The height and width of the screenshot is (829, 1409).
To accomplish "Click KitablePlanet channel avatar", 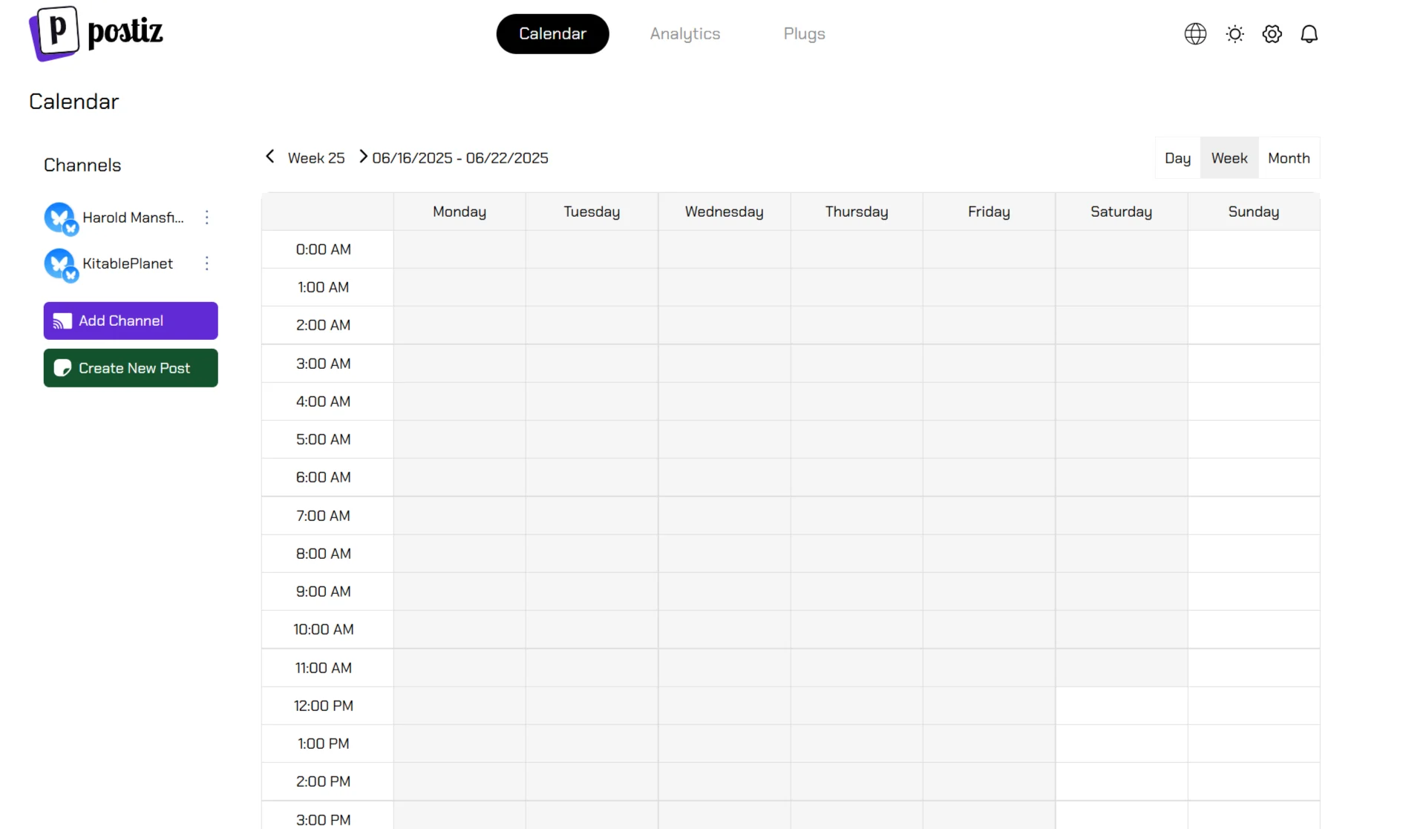I will 59,264.
